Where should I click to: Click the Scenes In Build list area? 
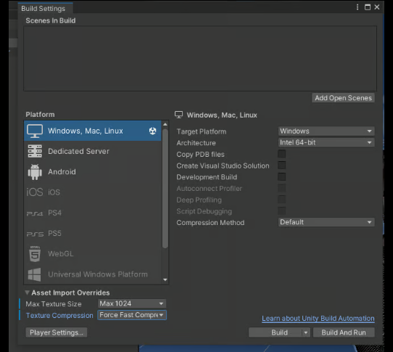(x=200, y=59)
